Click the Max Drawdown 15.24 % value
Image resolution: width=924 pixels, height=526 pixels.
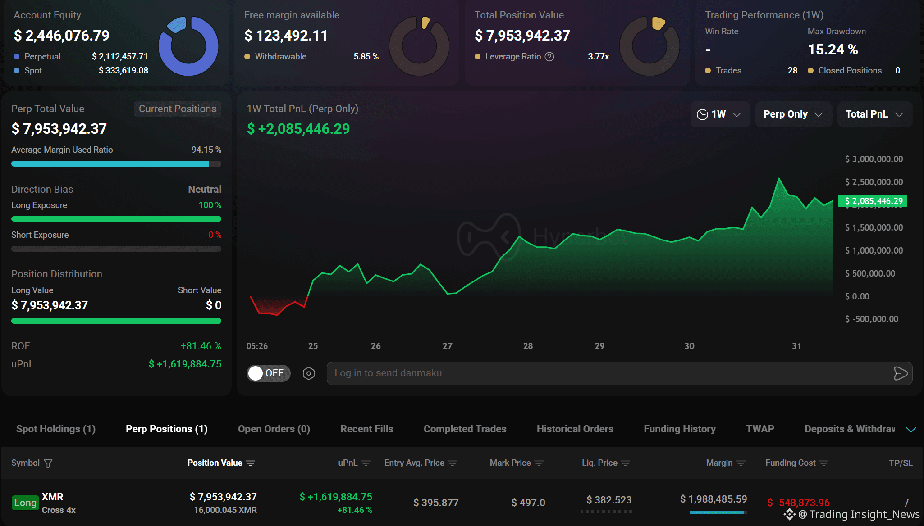(x=833, y=50)
